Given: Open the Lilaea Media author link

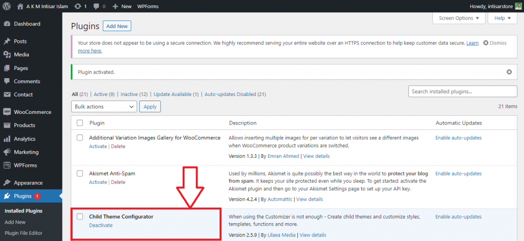Looking at the screenshot, I should point(281,235).
